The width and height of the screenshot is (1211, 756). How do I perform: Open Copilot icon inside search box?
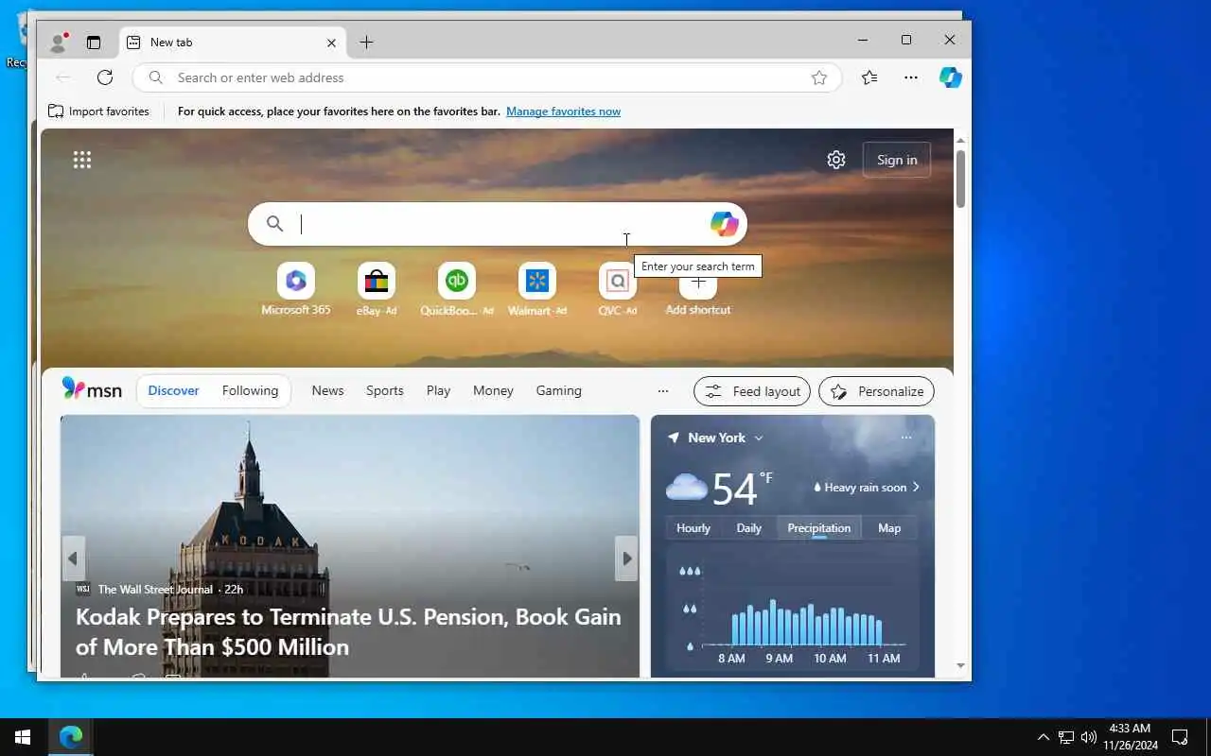click(724, 224)
